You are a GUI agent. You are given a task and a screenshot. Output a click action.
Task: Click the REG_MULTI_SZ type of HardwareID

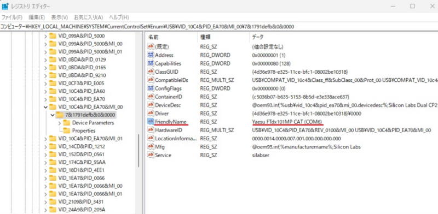pos(217,130)
